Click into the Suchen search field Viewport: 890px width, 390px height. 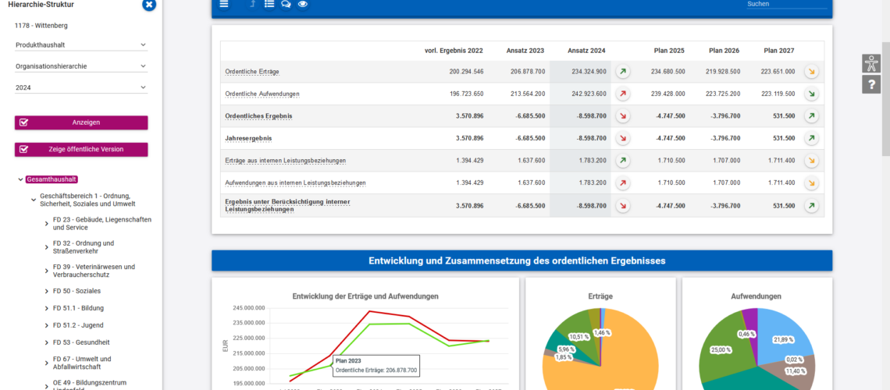[787, 4]
